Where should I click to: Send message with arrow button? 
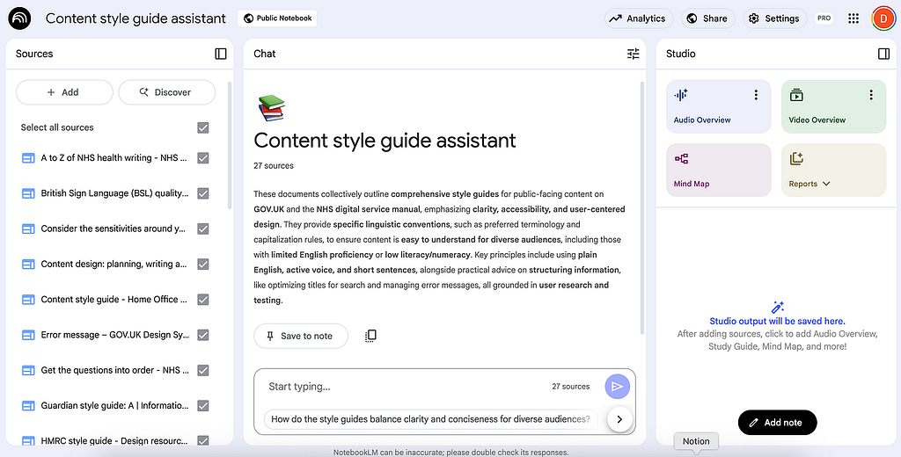click(x=617, y=387)
